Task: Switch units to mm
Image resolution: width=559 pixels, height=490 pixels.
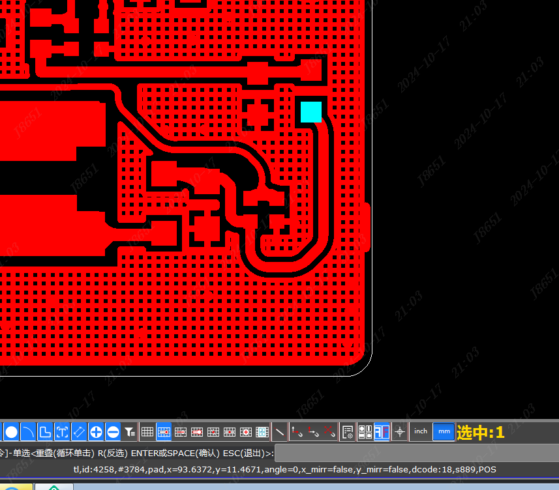Action: pyautogui.click(x=444, y=431)
